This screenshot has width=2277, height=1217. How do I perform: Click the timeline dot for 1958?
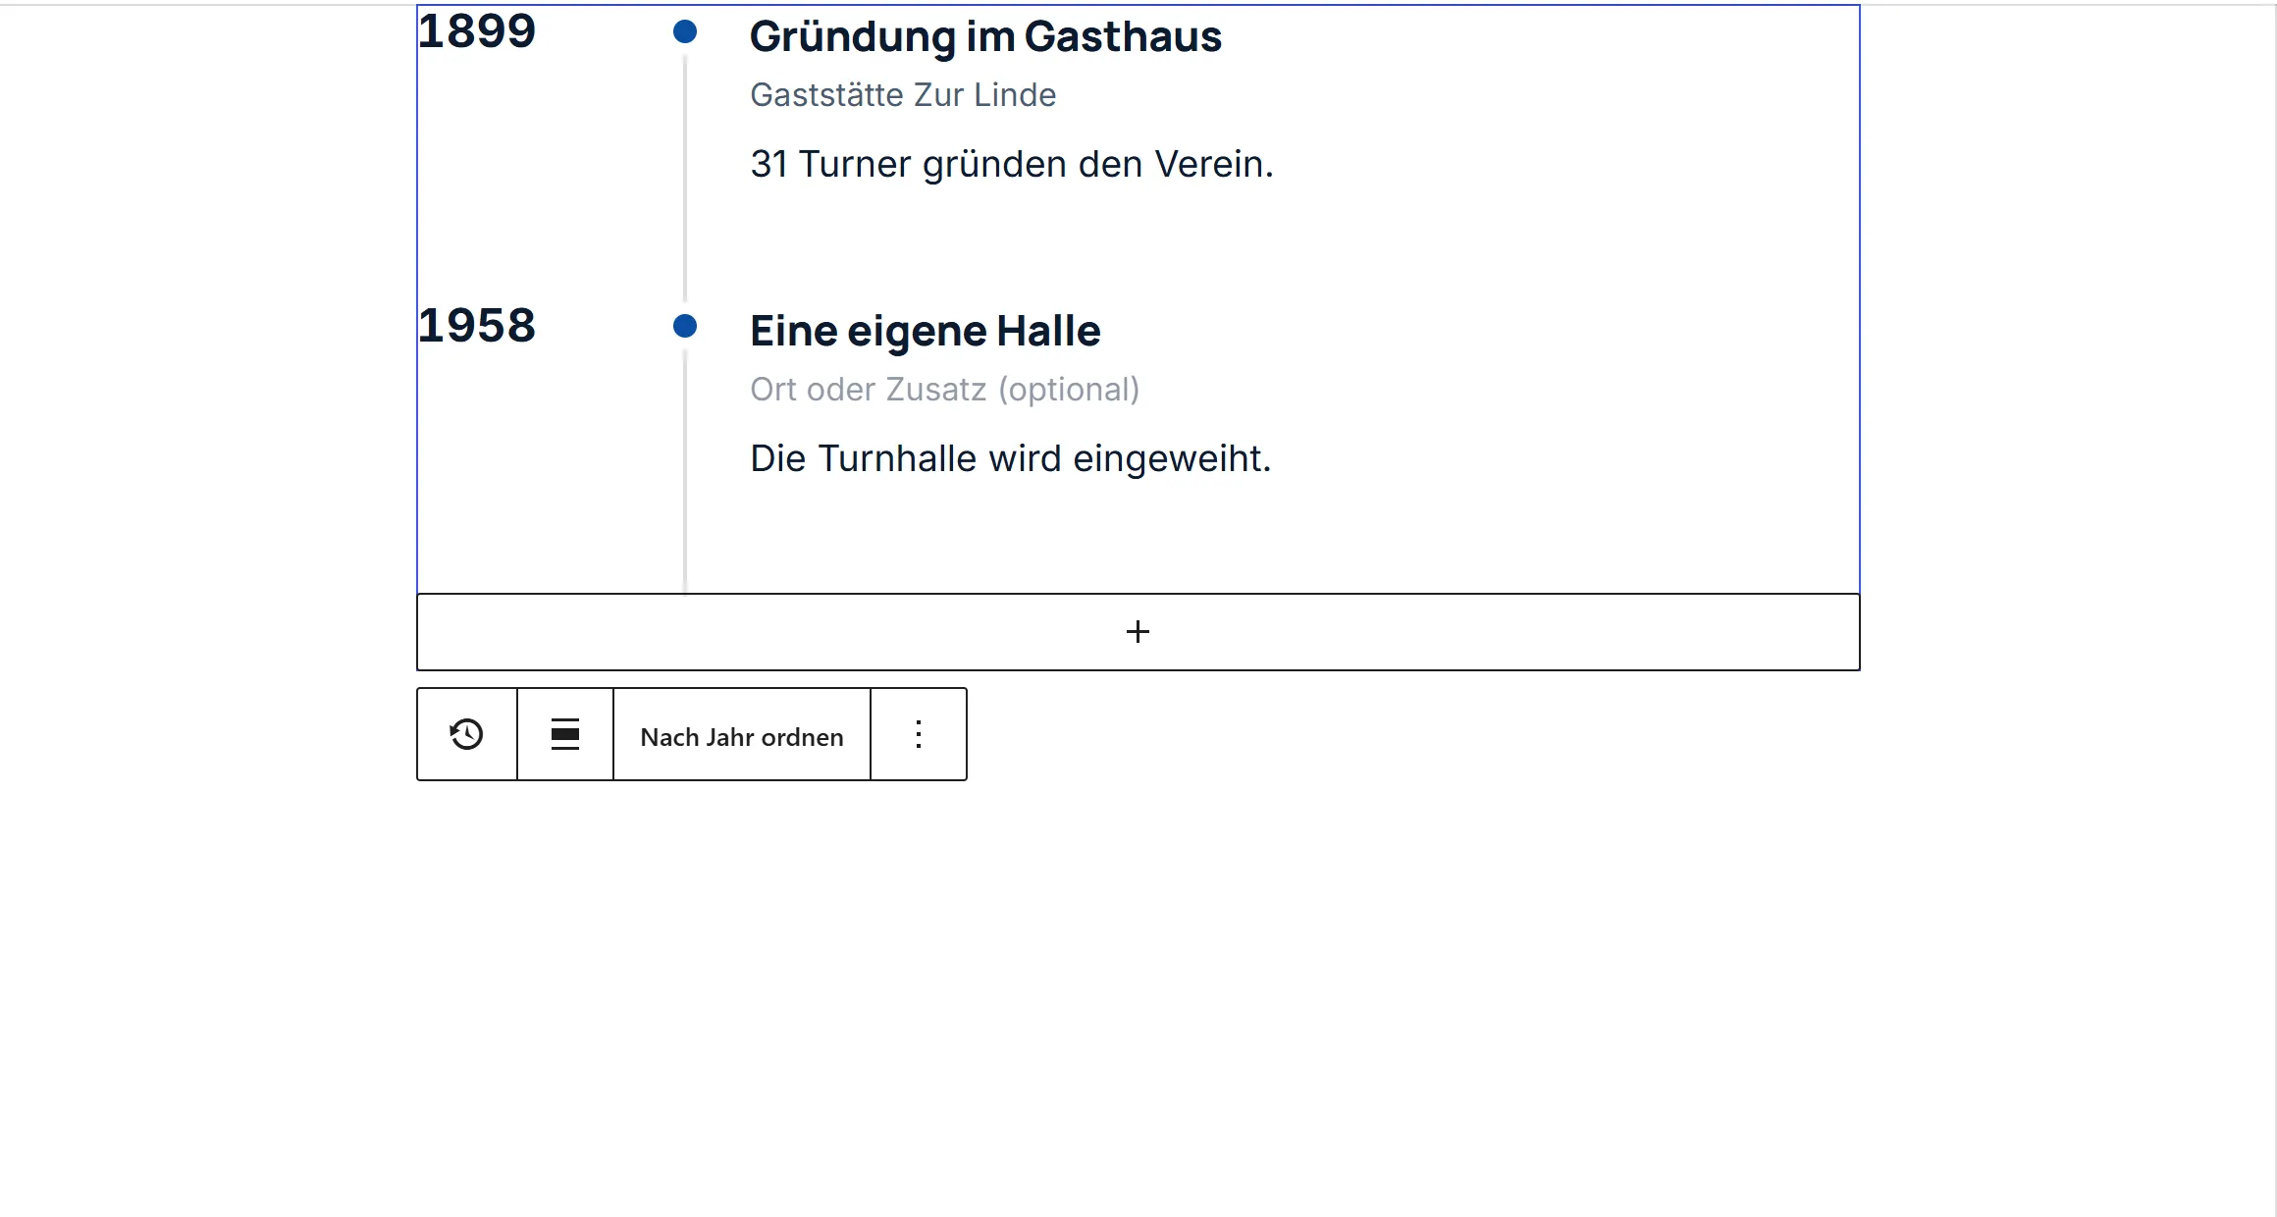(x=685, y=326)
